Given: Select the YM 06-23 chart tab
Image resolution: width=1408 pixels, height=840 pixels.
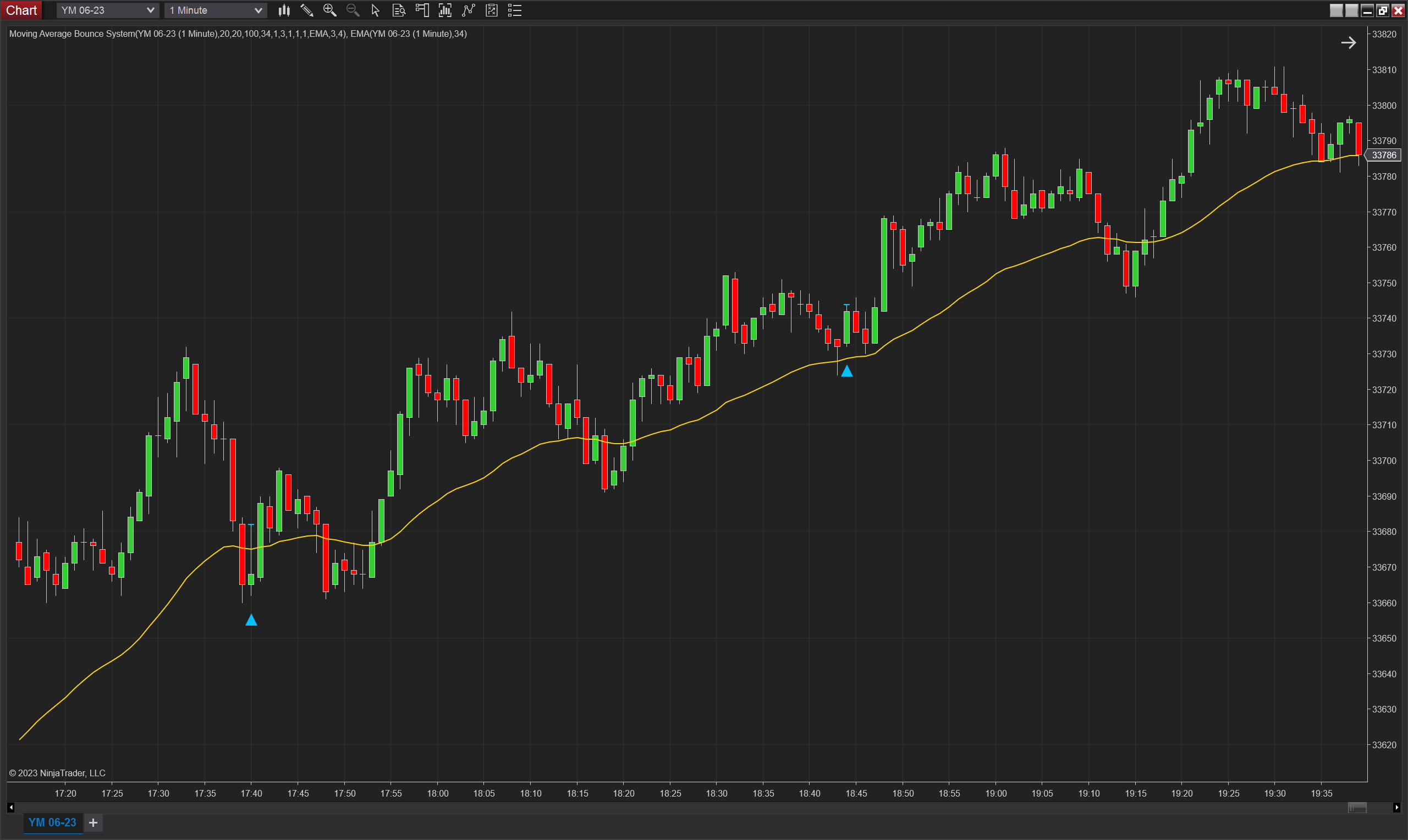Looking at the screenshot, I should pyautogui.click(x=52, y=822).
